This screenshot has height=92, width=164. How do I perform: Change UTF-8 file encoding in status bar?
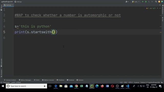click(130, 82)
